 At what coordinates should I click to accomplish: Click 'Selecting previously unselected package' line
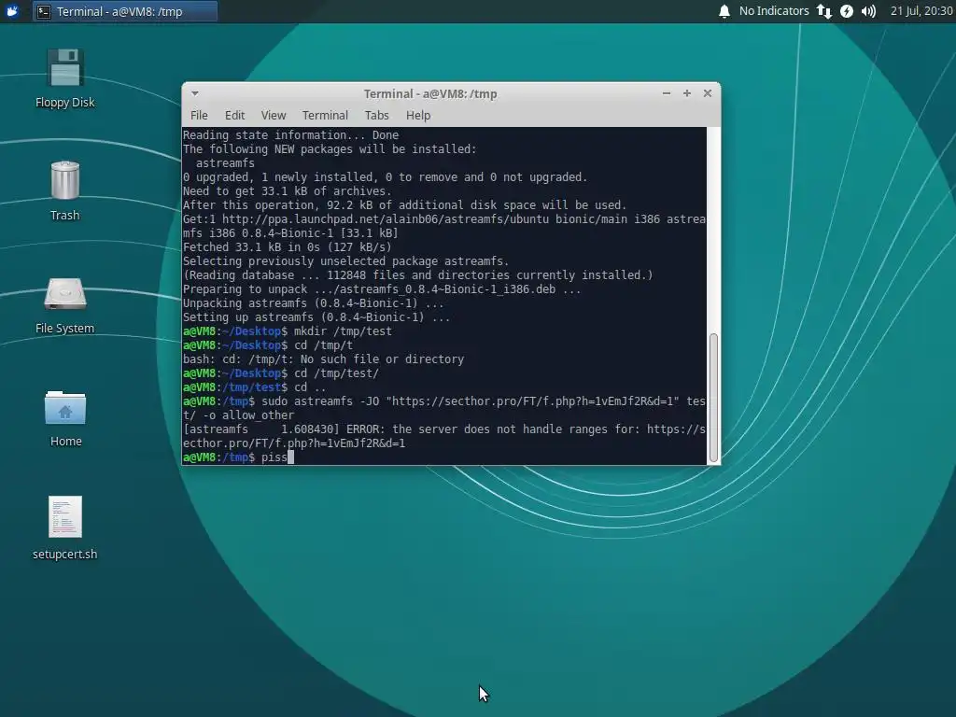click(345, 261)
